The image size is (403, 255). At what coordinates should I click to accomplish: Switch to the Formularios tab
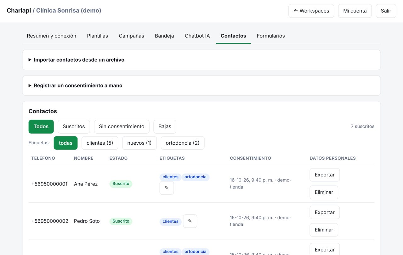(271, 36)
